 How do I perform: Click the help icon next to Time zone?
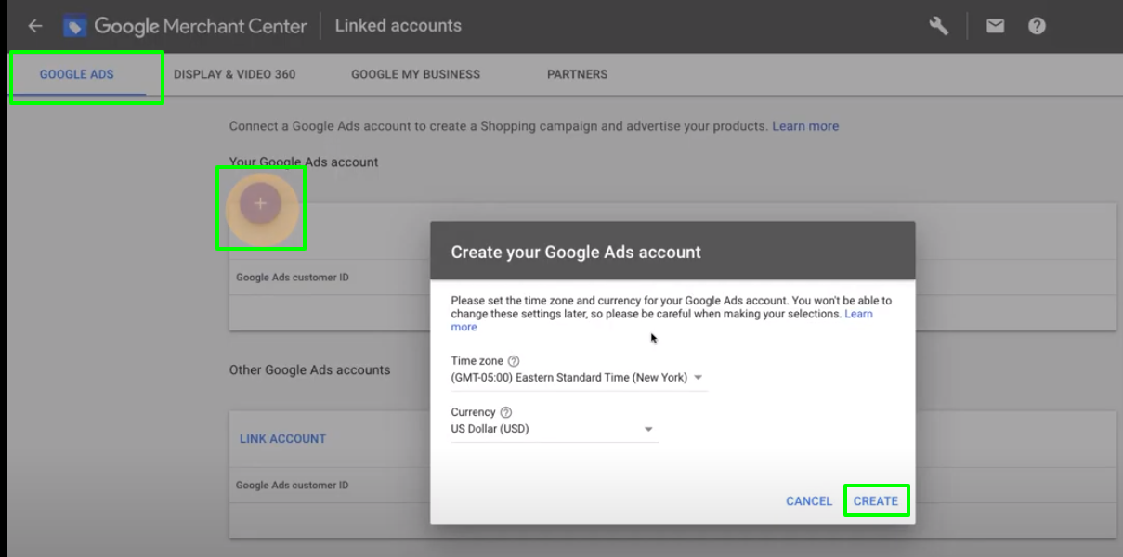point(514,361)
